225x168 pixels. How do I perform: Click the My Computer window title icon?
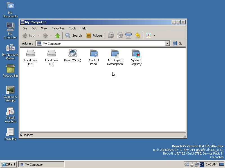coord(22,22)
